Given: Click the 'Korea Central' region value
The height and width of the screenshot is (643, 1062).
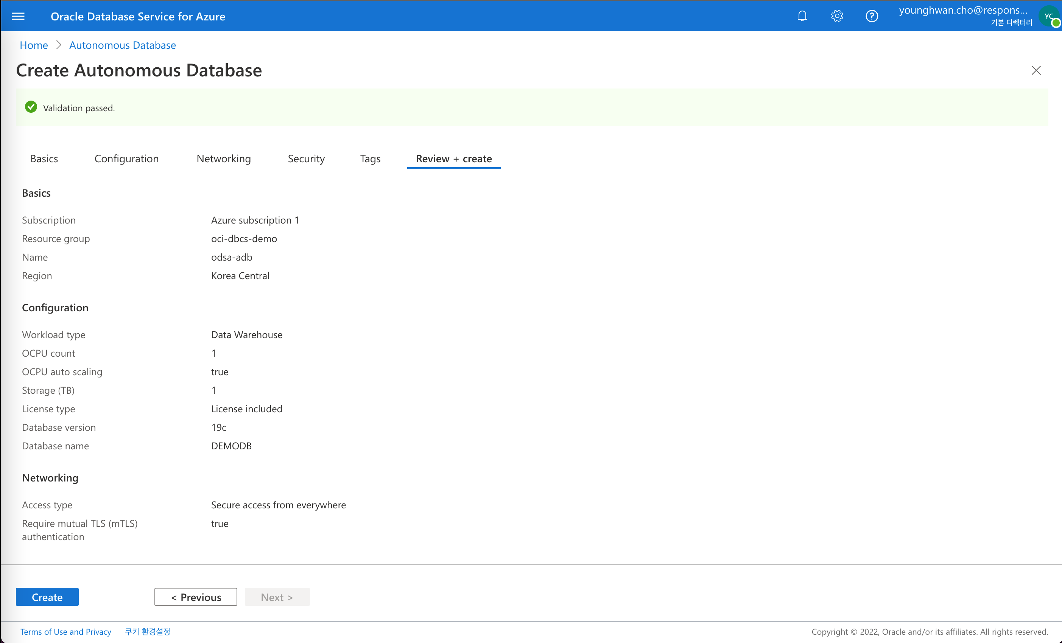Looking at the screenshot, I should tap(240, 276).
